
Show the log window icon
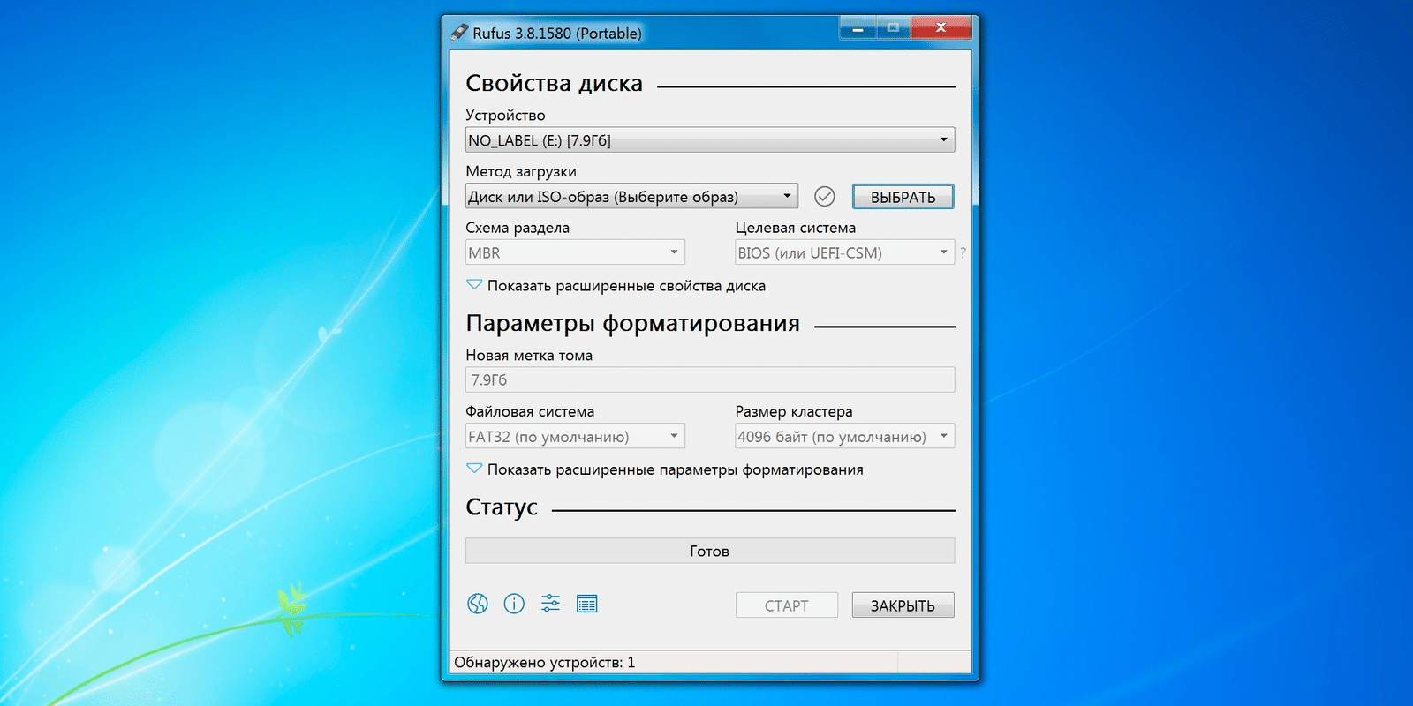click(586, 604)
